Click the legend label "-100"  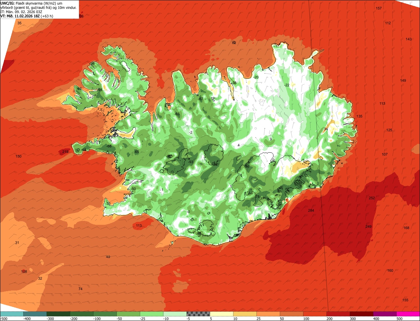pyautogui.click(x=96, y=319)
